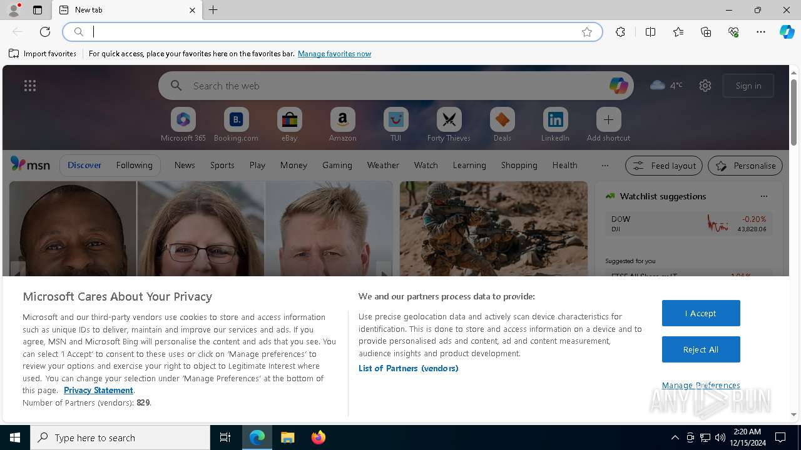Open the eBay shortcut tile
Viewport: 801px width, 450px height.
(289, 124)
